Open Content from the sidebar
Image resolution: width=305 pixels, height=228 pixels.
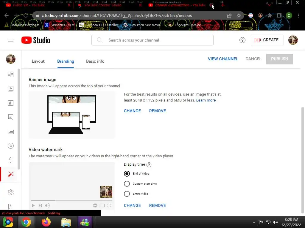(x=11, y=89)
